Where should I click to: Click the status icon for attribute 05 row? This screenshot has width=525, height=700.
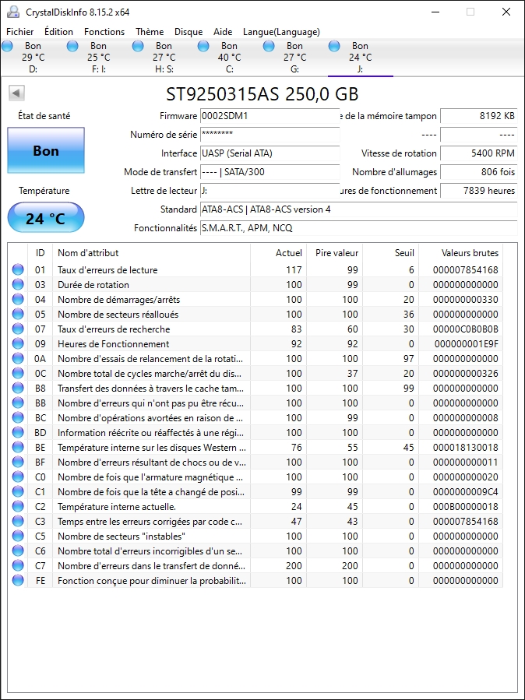tap(17, 315)
